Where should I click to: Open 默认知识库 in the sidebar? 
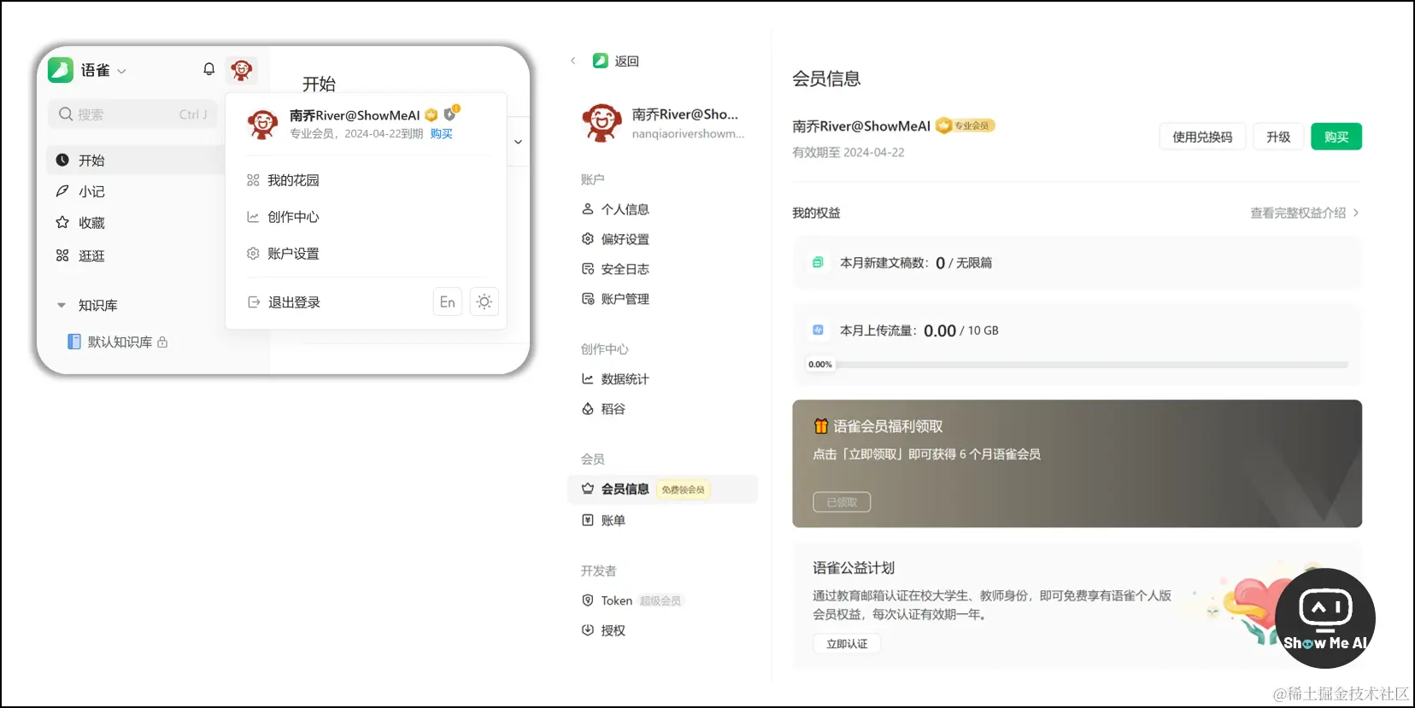[120, 342]
